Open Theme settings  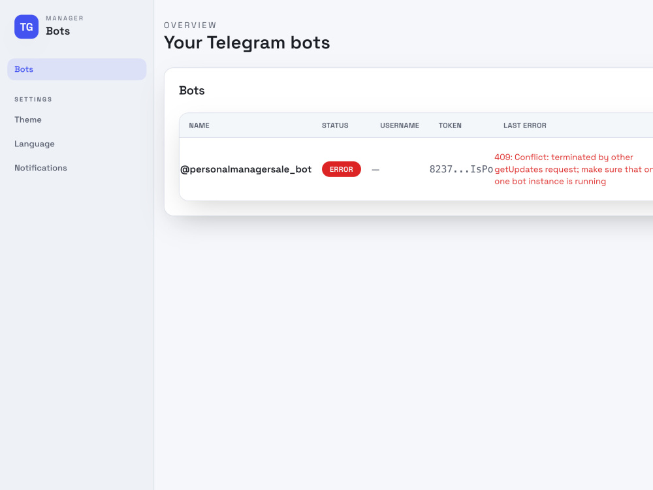[28, 120]
